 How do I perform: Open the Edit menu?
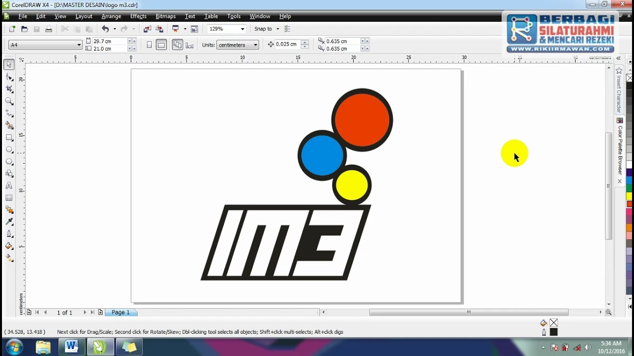(x=41, y=16)
